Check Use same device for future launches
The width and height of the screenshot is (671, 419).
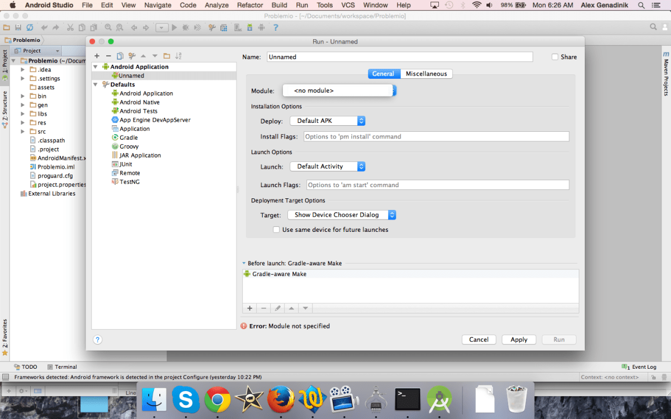[276, 230]
